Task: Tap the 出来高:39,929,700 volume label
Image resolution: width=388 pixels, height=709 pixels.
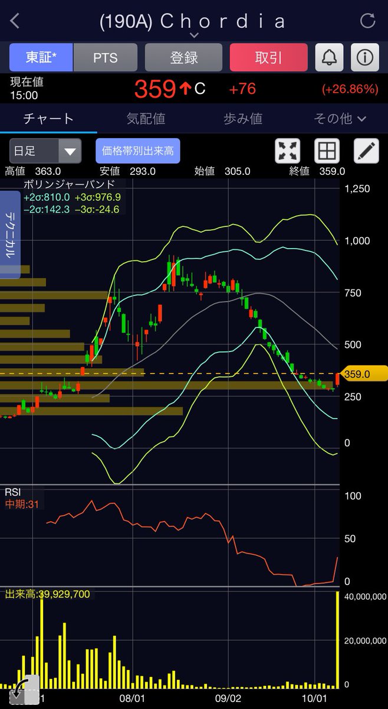Action: 48,594
